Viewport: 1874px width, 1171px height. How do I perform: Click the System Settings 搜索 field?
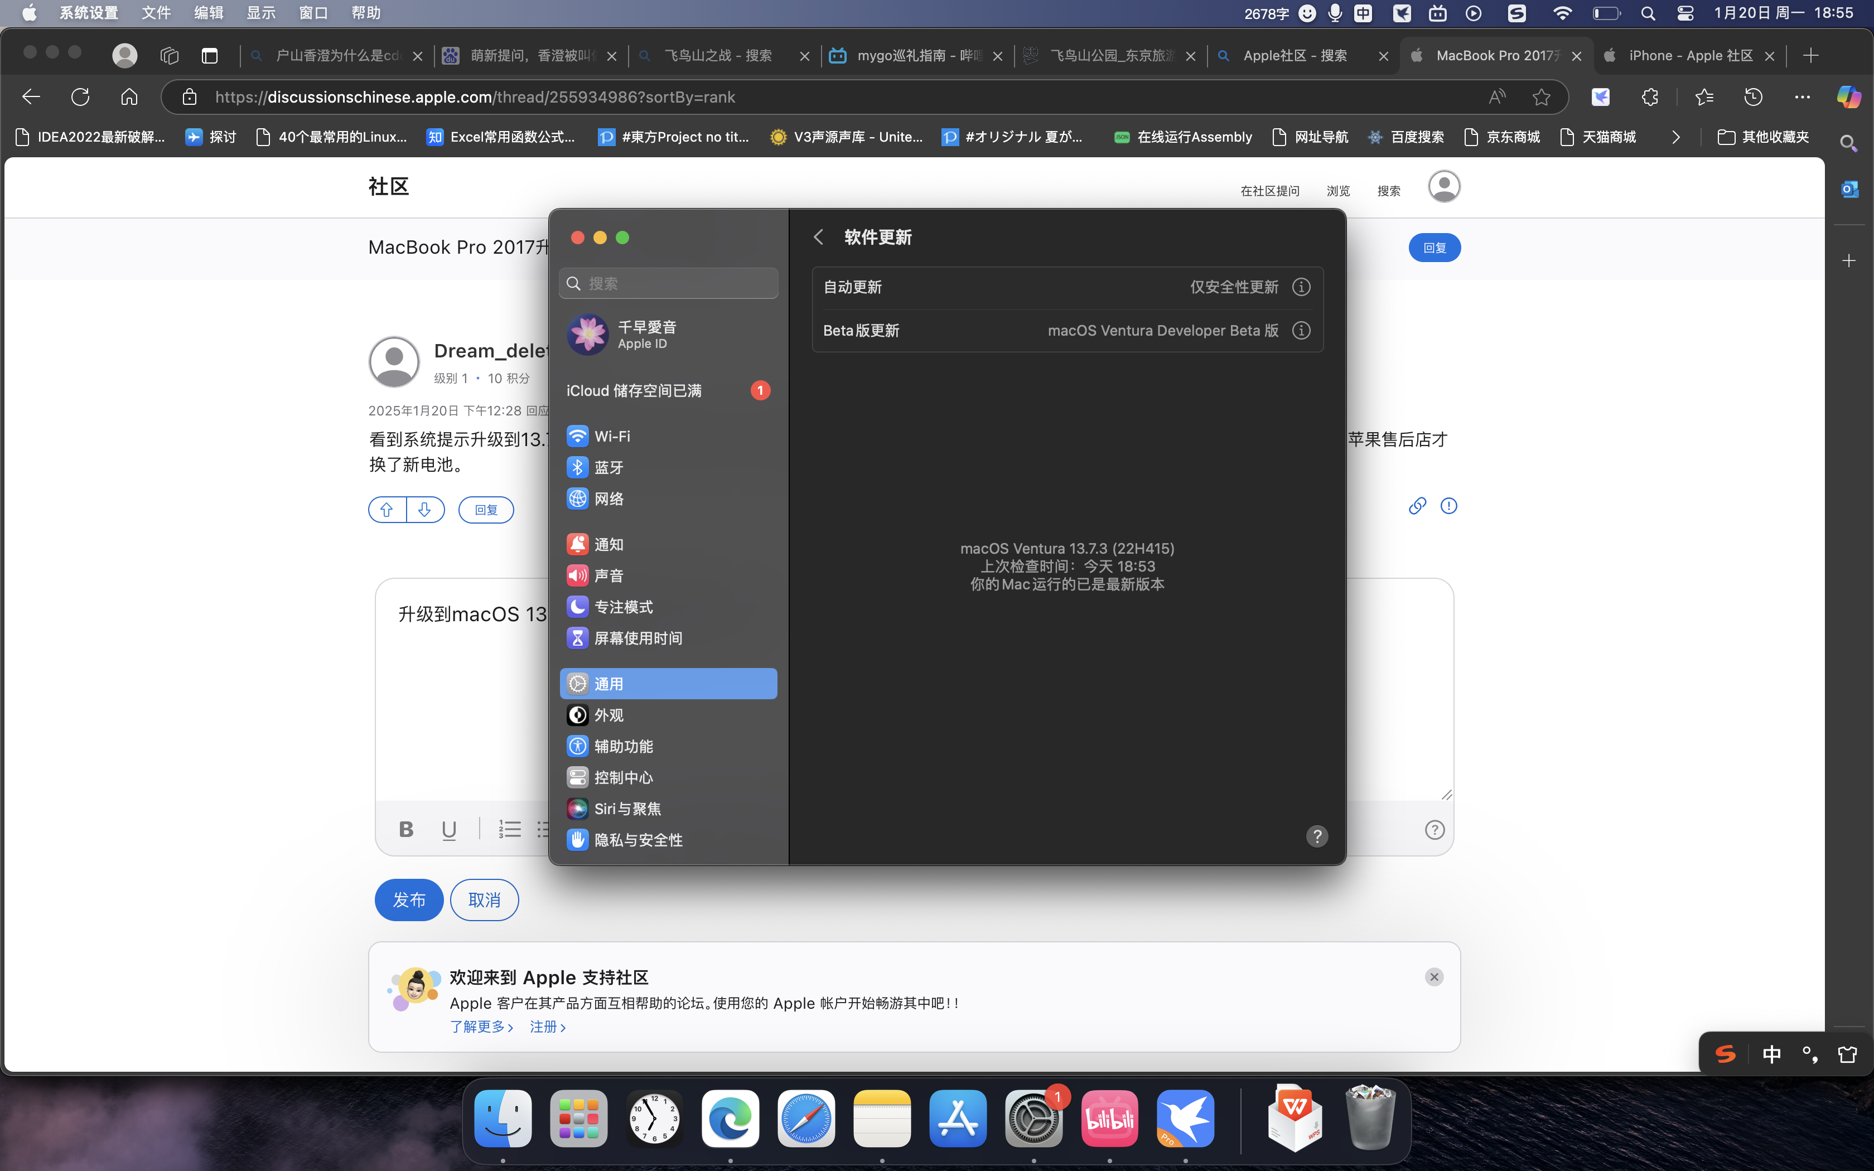point(669,283)
